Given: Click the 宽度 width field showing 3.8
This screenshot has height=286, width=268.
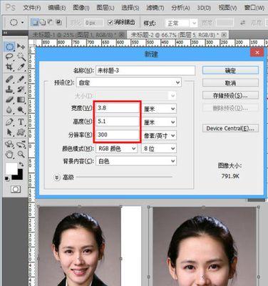Looking at the screenshot, I should (118, 108).
